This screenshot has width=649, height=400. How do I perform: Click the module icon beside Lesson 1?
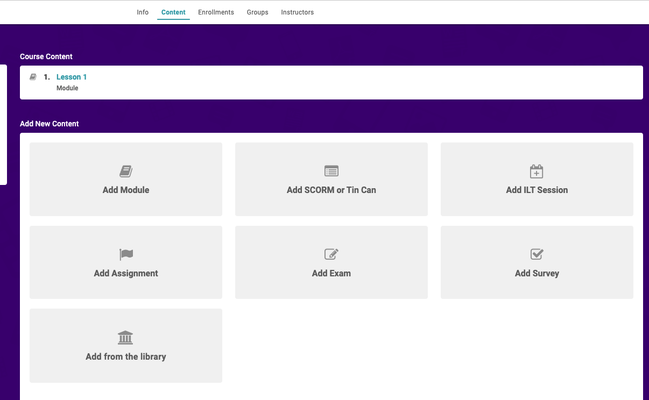tap(33, 77)
